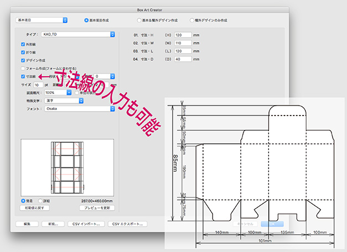Click the CSV インポート... button
This screenshot has height=252, width=347.
tap(86, 224)
